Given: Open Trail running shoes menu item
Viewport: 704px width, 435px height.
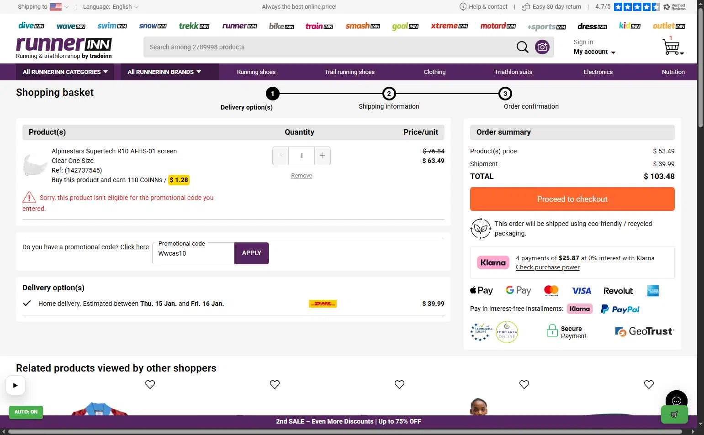Looking at the screenshot, I should tap(349, 72).
